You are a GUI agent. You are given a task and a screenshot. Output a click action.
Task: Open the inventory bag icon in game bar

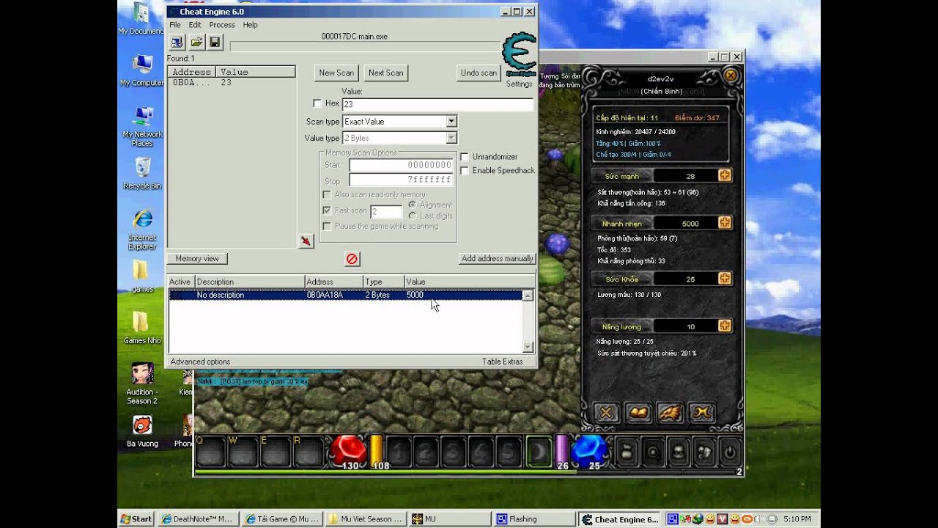[627, 452]
